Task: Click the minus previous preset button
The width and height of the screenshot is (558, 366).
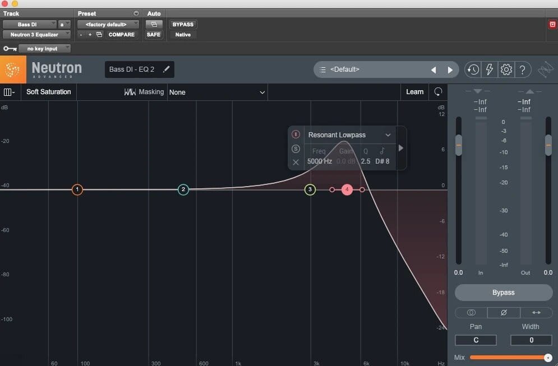Action: coord(81,35)
